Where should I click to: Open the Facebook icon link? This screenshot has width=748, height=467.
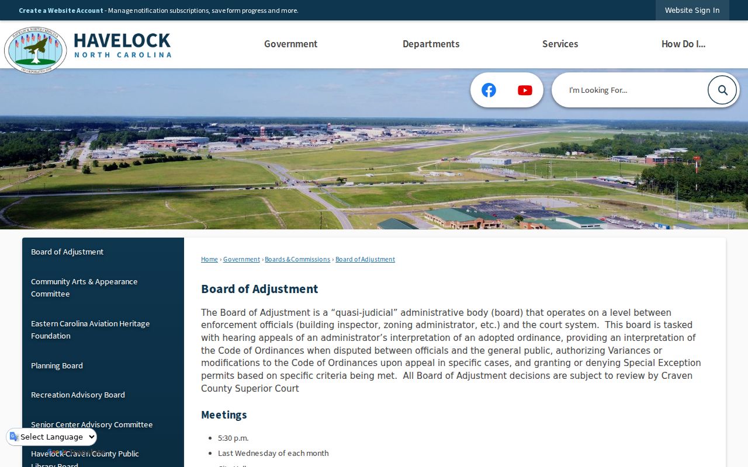click(489, 90)
